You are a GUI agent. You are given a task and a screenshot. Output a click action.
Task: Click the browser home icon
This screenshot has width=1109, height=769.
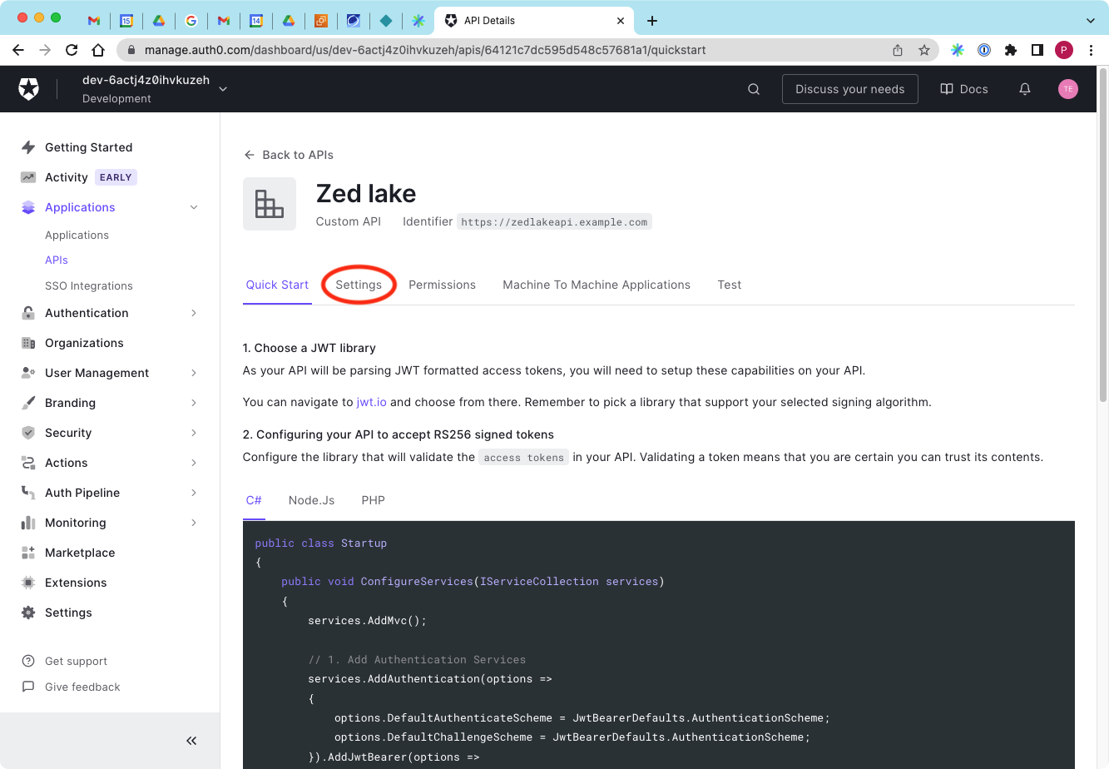(98, 50)
